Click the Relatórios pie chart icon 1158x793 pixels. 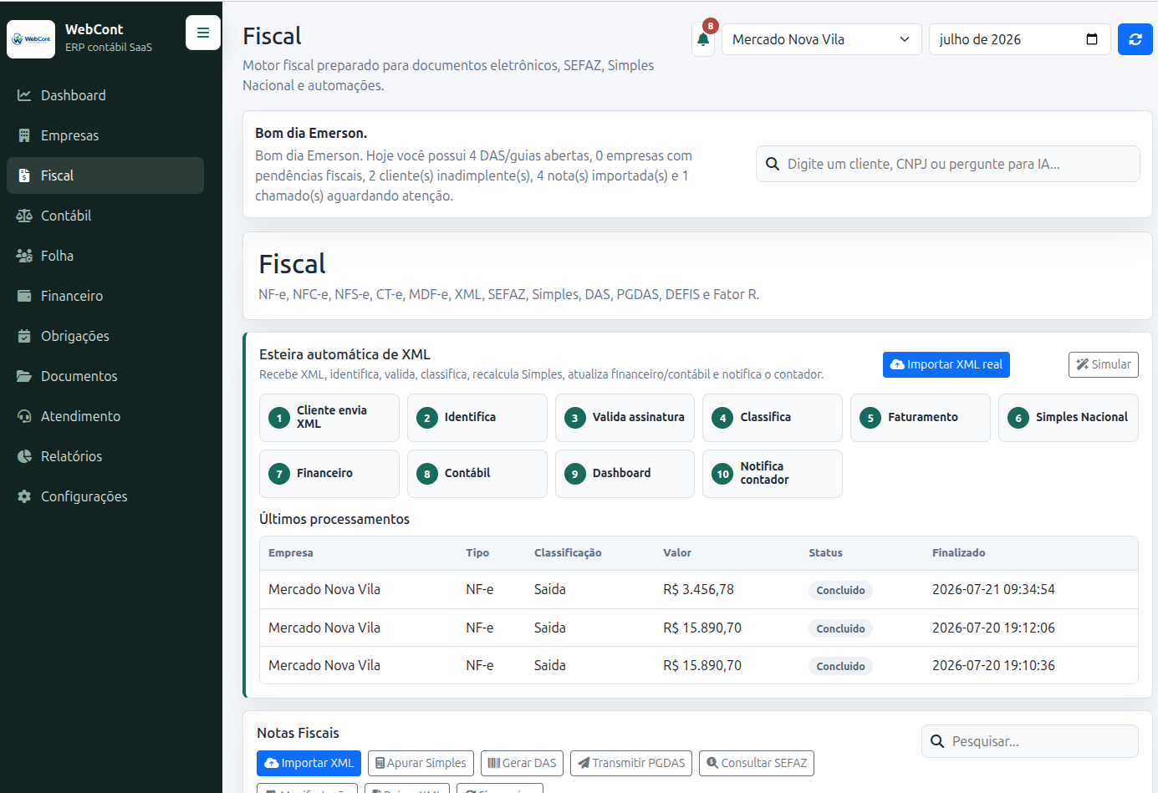24,456
